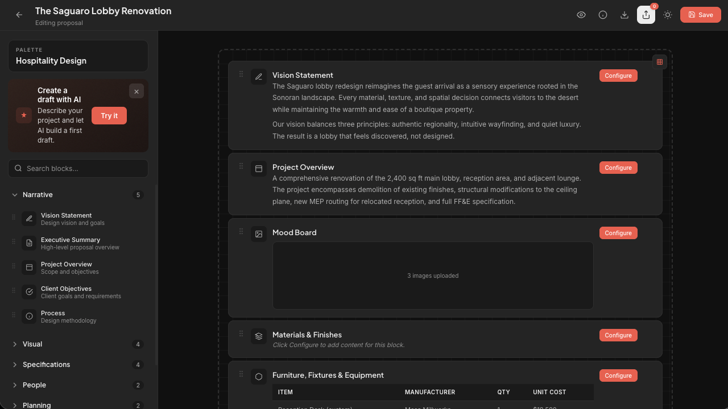Select Executive Summary block in palette

[x=78, y=243]
